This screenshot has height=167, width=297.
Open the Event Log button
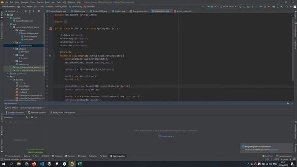(267, 156)
